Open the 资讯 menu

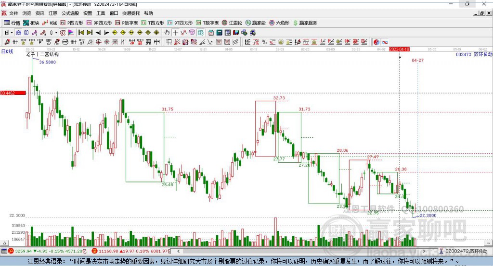[40, 13]
